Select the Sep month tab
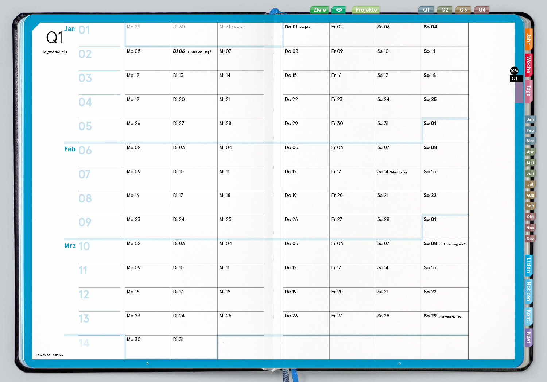Screen dimensions: 547x382 pyautogui.click(x=530, y=206)
